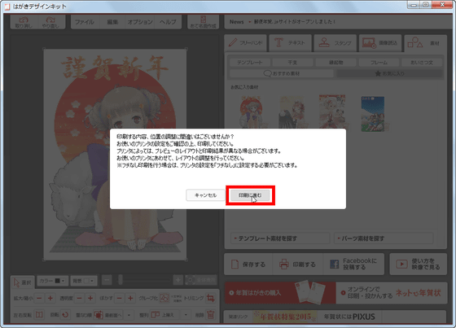Open the 年賀状特集2015 banner
456x328 pixels.
click(285, 317)
